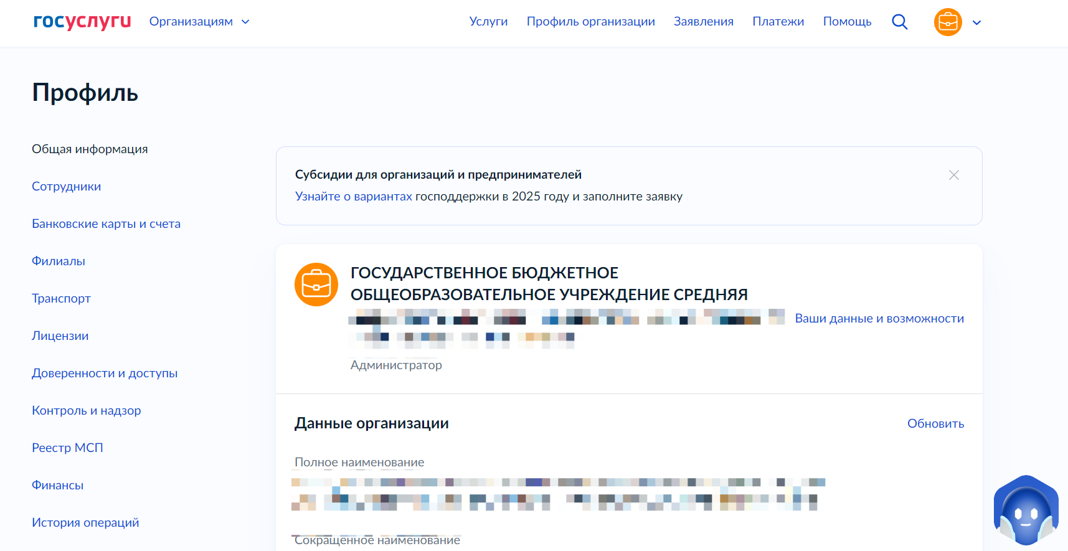This screenshot has width=1068, height=551.
Task: Open Ваши данные и возможности link
Action: tap(879, 318)
